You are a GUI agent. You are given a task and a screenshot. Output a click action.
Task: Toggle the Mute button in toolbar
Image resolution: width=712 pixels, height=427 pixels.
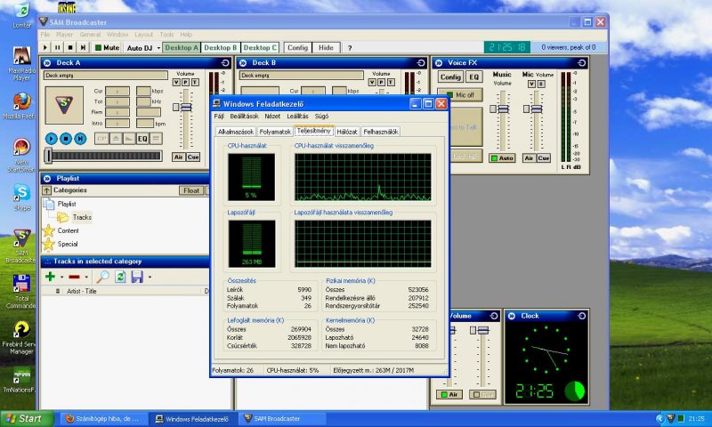[108, 47]
